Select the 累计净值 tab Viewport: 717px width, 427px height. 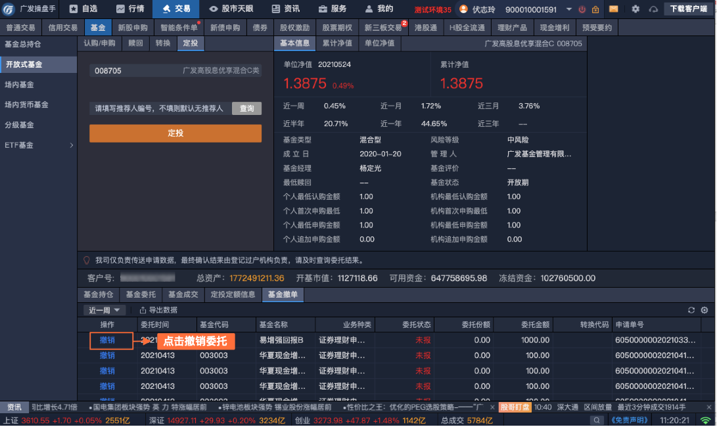coord(336,43)
